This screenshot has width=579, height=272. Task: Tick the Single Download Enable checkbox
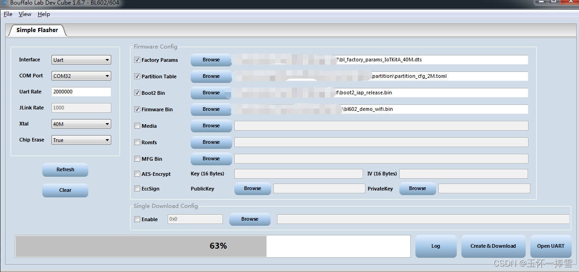(x=137, y=219)
